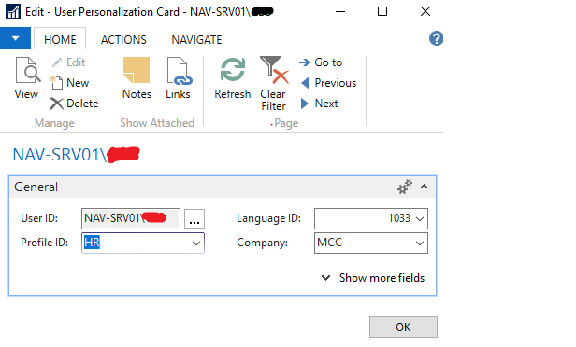This screenshot has height=347, width=576.
Task: Clear Filter on the page
Action: click(274, 84)
